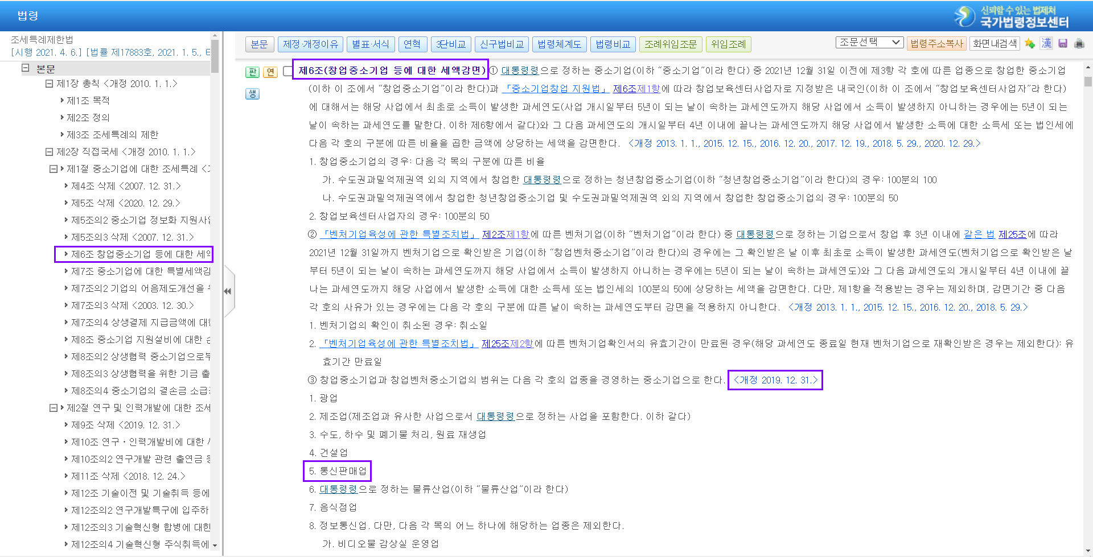Image resolution: width=1093 pixels, height=557 pixels.
Task: Collapse the sidebar with the left-arrow handle
Action: point(228,291)
